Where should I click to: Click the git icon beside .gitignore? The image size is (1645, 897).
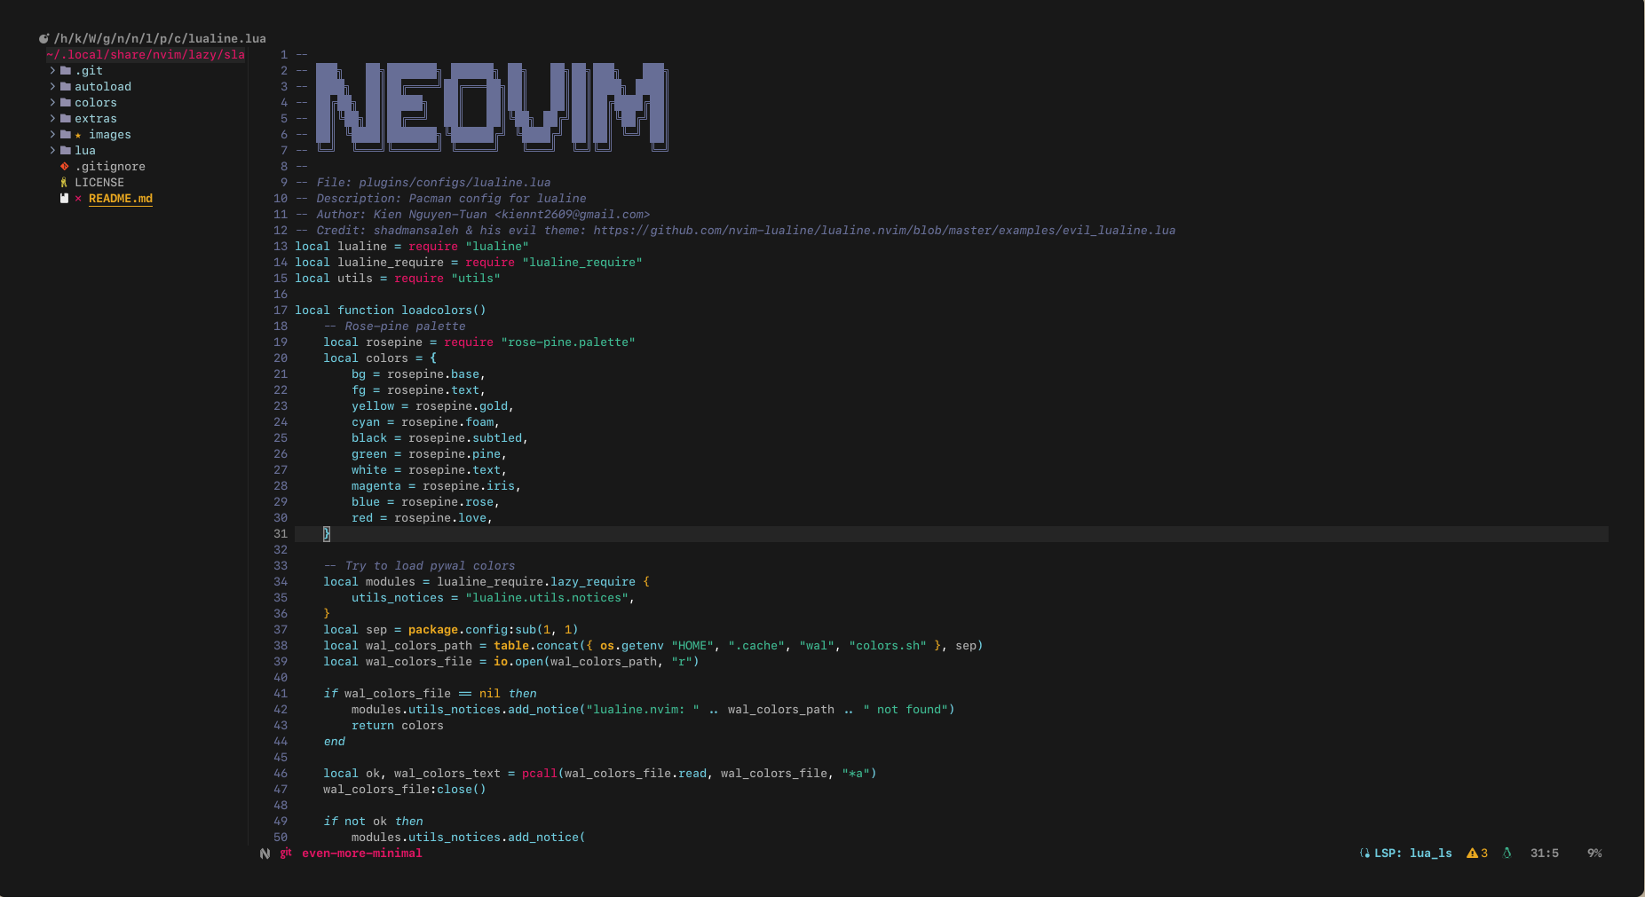click(x=64, y=166)
